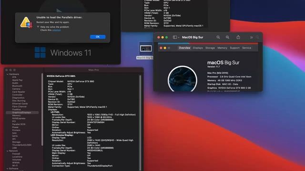Image resolution: width=305 pixels, height=171 pixels.
Task: Switch to the Support tab
Action: click(x=234, y=48)
